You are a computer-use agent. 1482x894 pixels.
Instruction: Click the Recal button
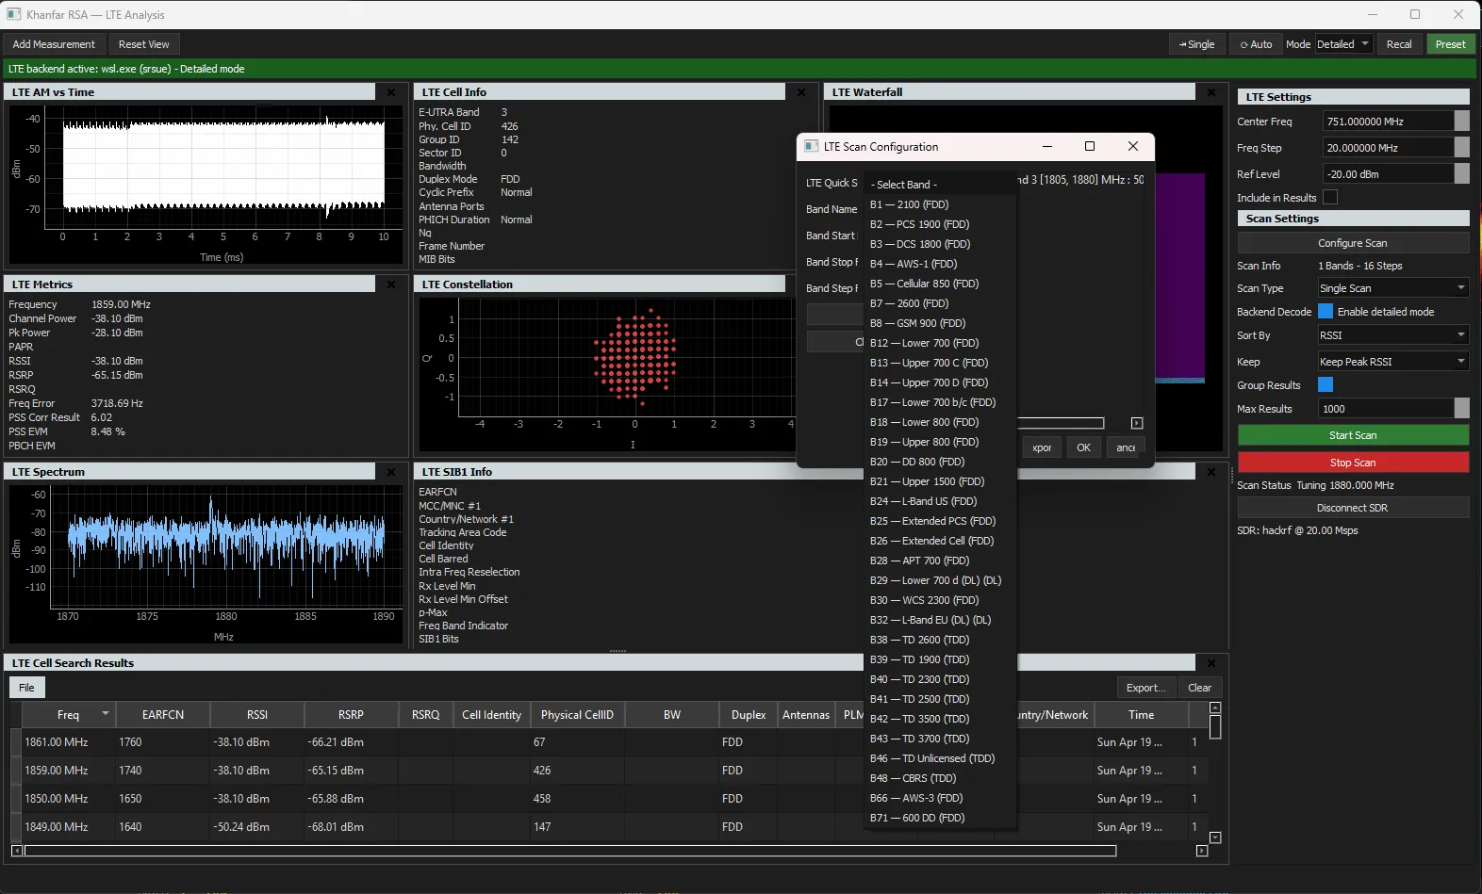[1399, 44]
